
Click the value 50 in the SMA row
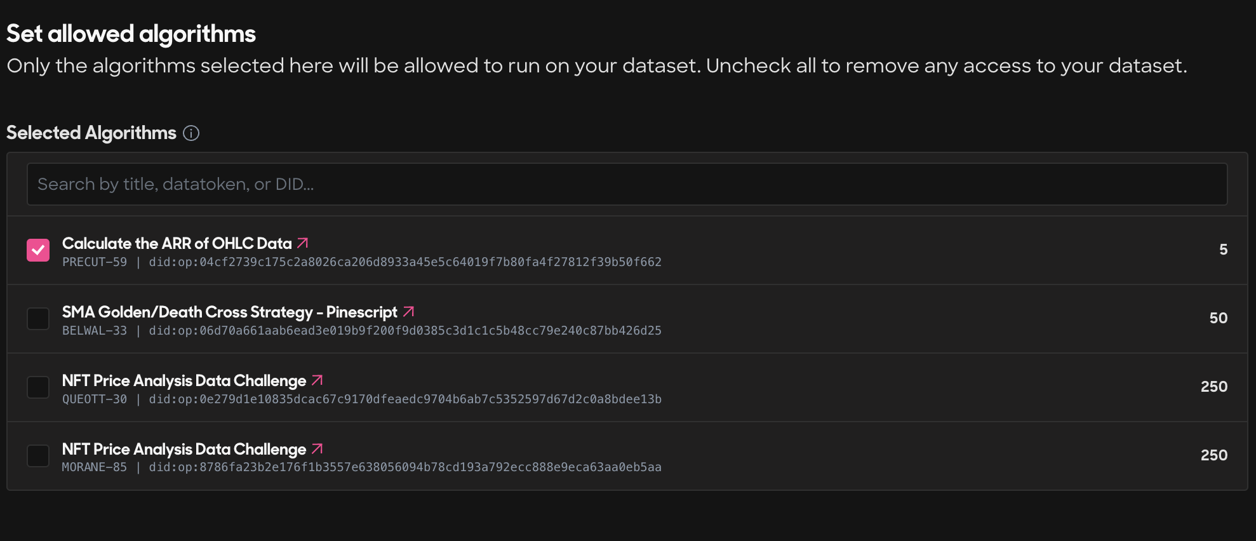tap(1218, 318)
